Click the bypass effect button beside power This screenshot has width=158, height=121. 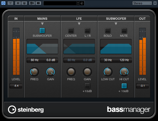click(10, 3)
